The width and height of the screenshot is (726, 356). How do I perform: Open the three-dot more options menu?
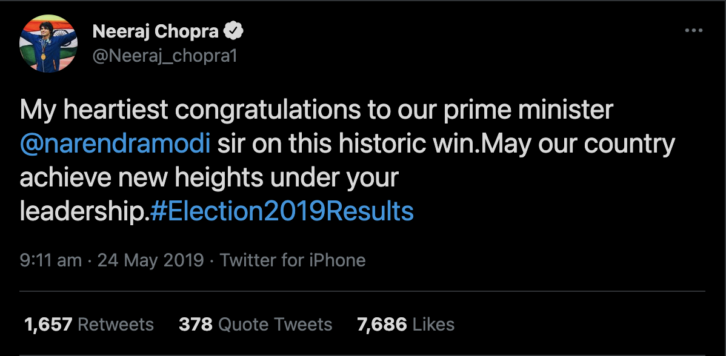point(693,31)
